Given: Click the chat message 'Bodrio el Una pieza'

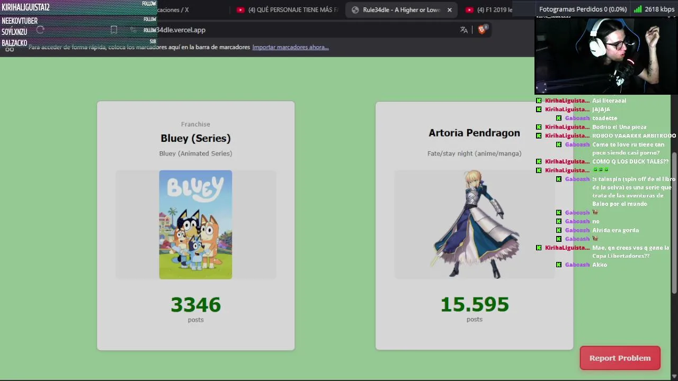Looking at the screenshot, I should click(619, 127).
